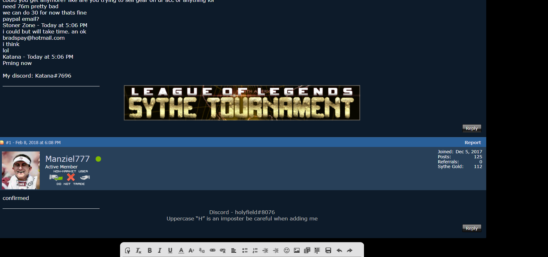Select 'Katana - Today at 5:06 PM' line
548x257 pixels.
coord(38,57)
